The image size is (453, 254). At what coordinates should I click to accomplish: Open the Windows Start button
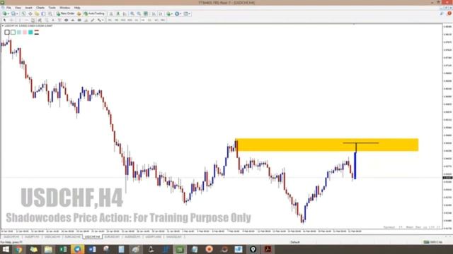click(x=6, y=249)
